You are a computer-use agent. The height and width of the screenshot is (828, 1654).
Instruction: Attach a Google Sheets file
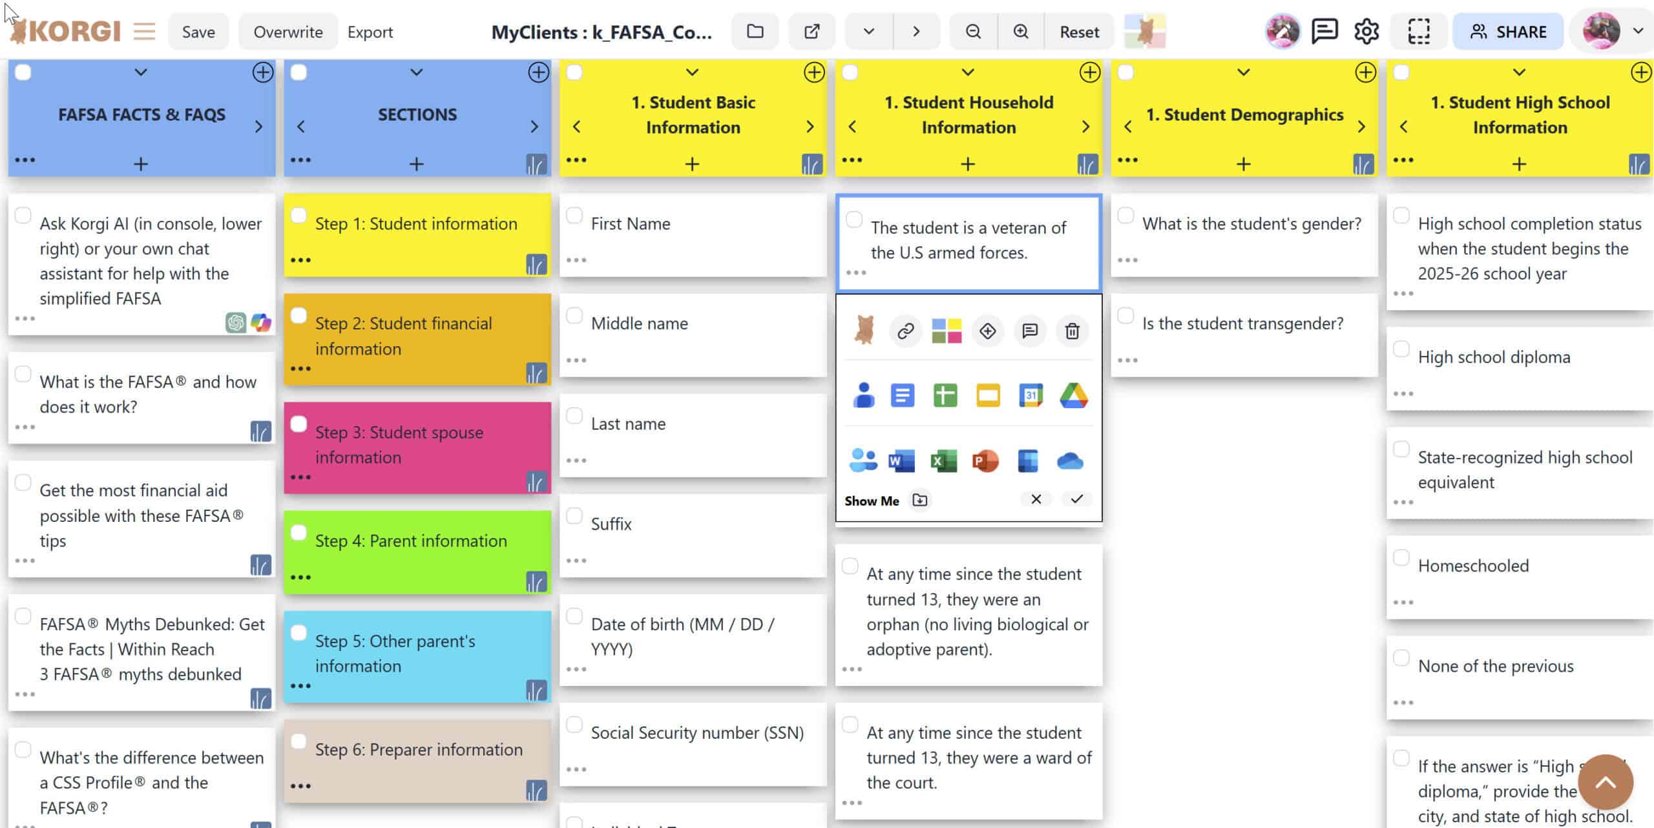[945, 395]
